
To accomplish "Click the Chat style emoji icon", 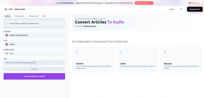I will [7, 53].
